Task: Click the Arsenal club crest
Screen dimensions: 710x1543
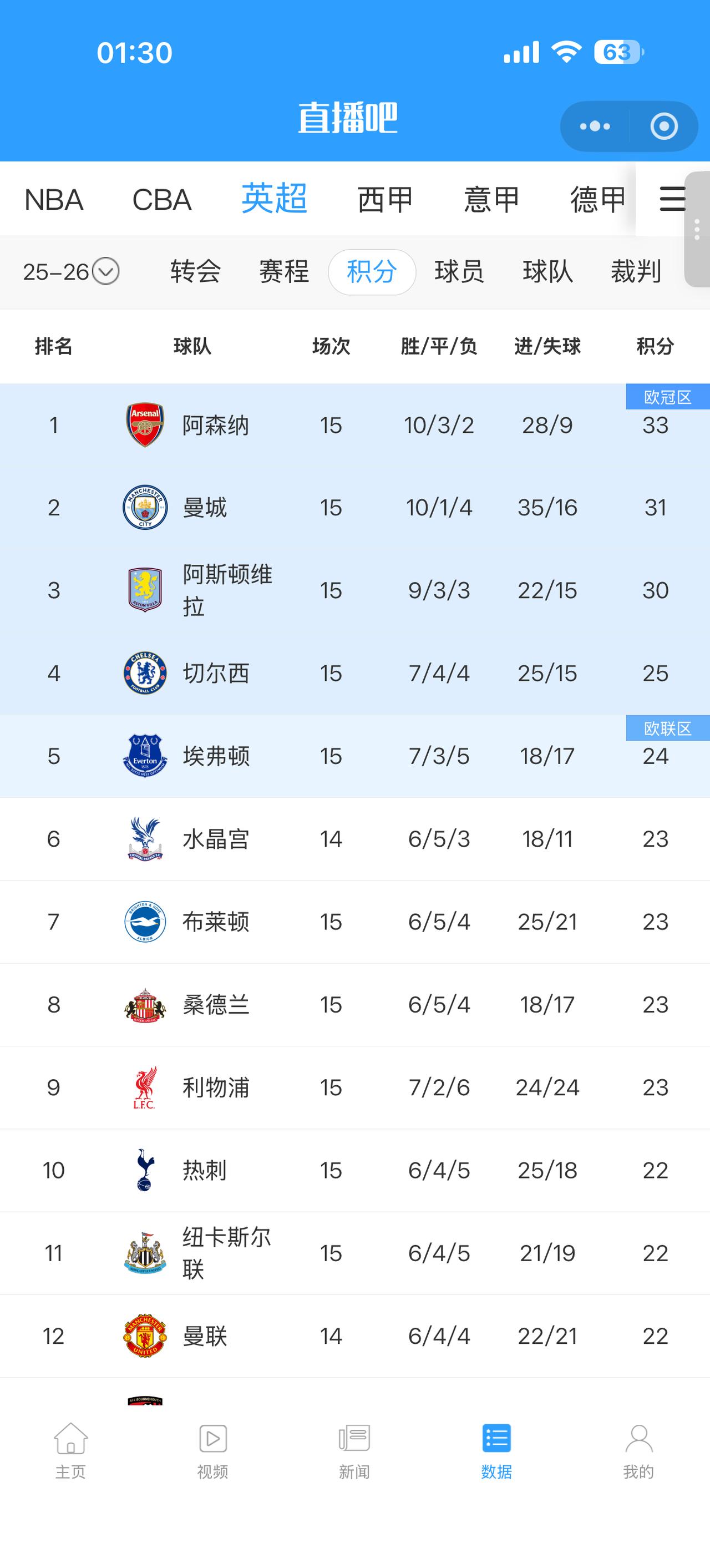Action: (145, 424)
